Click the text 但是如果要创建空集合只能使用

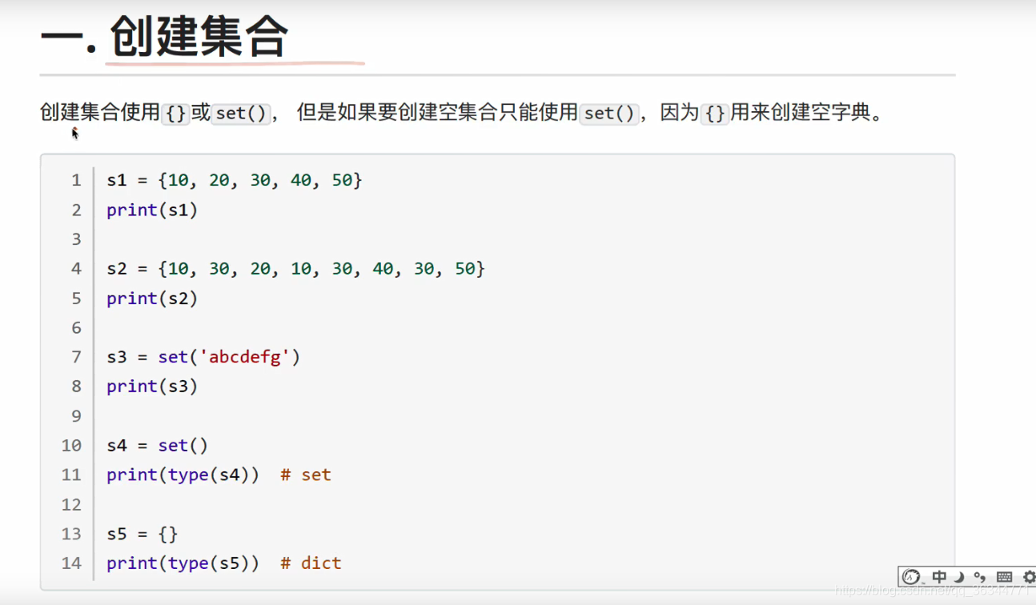click(437, 112)
